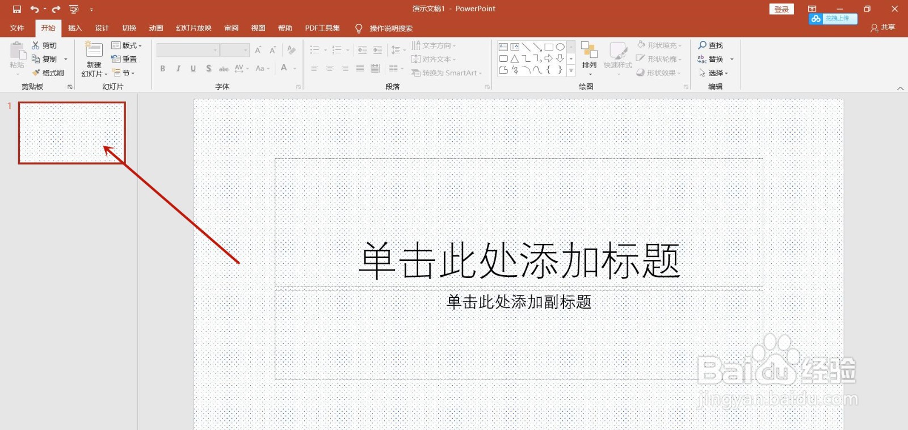The height and width of the screenshot is (430, 908).
Task: Open 形状轮廓 shape outline color
Action: (x=659, y=59)
